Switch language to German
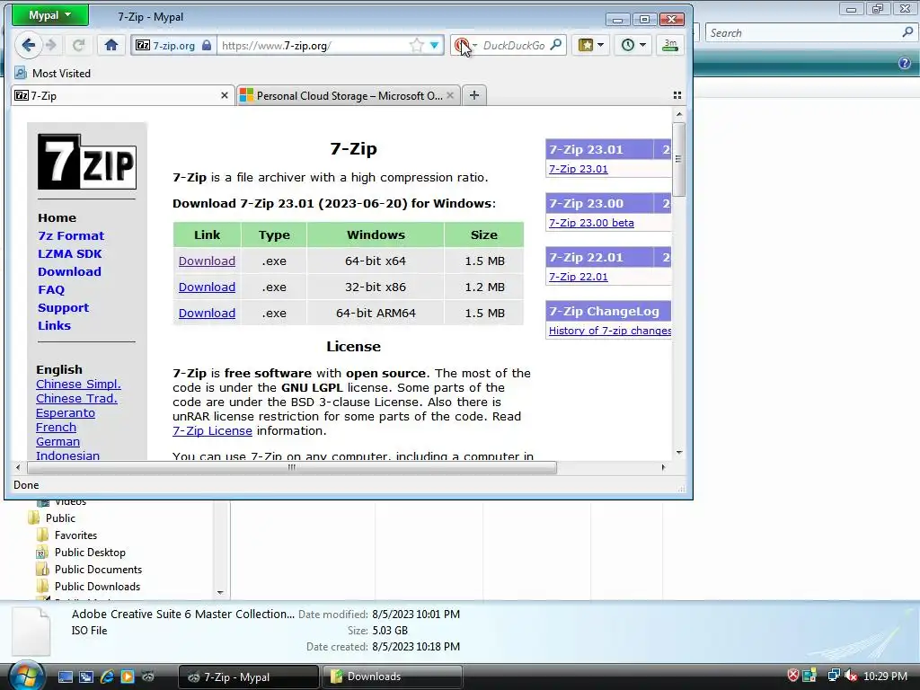Viewport: 920px width, 690px height. (x=57, y=442)
